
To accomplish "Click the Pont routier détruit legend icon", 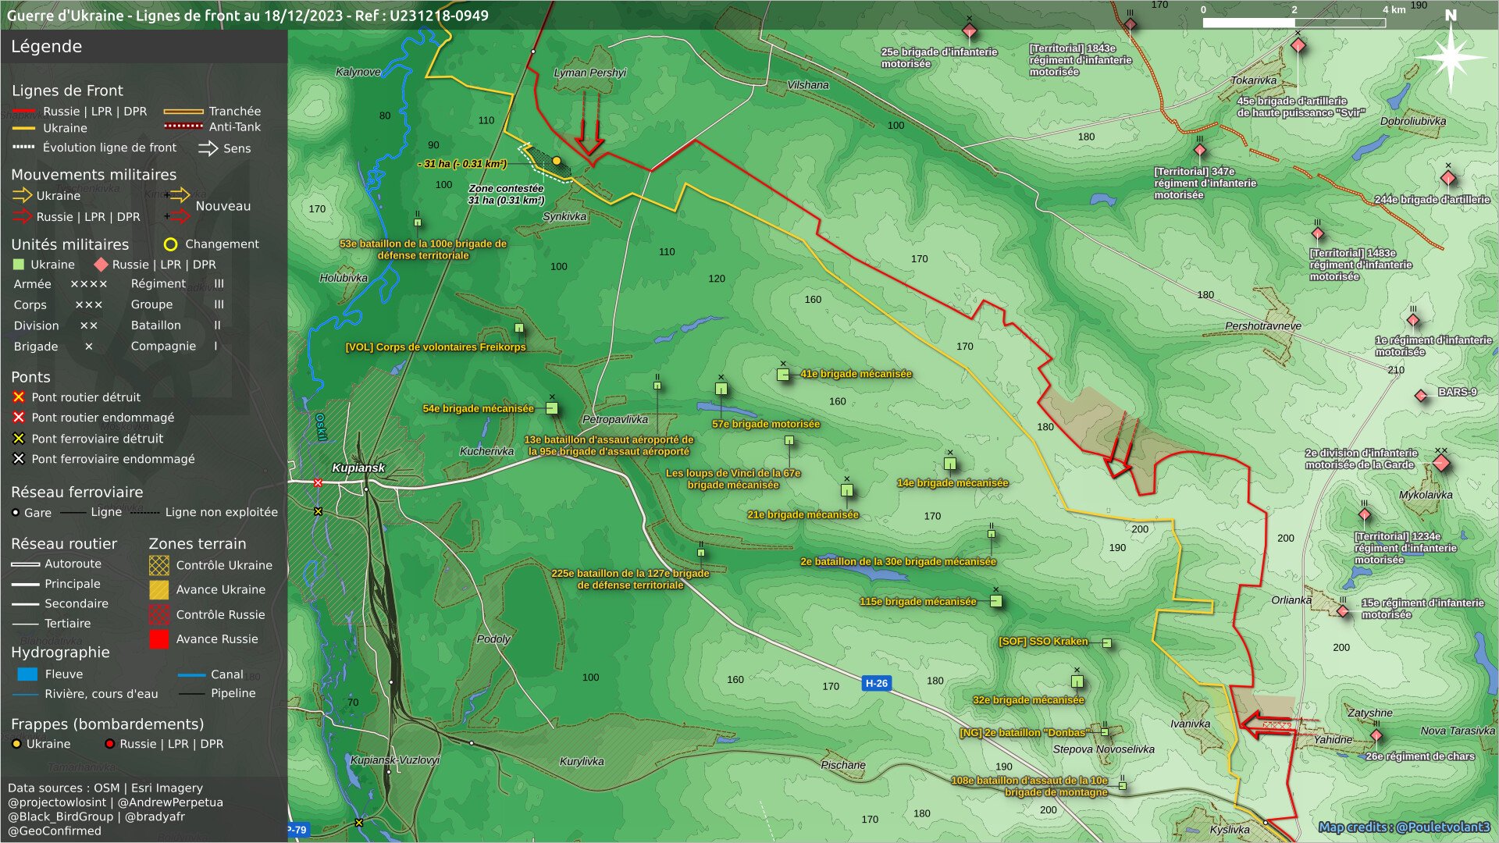I will click(19, 397).
